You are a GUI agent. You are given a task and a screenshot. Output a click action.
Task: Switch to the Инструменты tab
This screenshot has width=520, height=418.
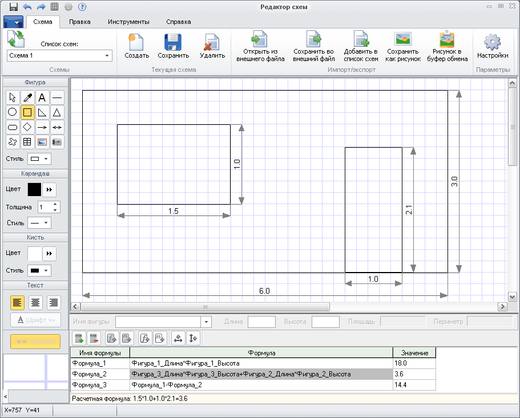(128, 22)
